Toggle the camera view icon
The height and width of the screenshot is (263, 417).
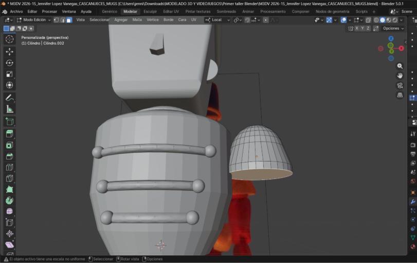(400, 85)
